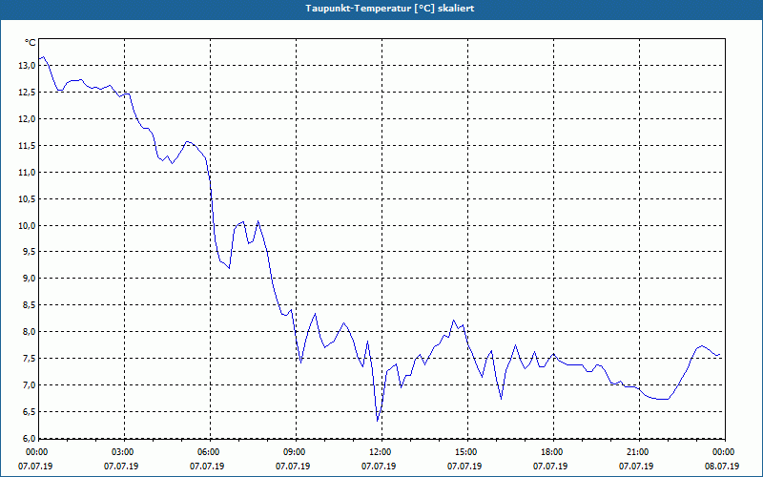Image resolution: width=763 pixels, height=477 pixels.
Task: Click the 03:00 time label
Action: pos(122,452)
